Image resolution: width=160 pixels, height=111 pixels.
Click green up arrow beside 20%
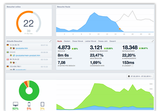click(x=72, y=49)
